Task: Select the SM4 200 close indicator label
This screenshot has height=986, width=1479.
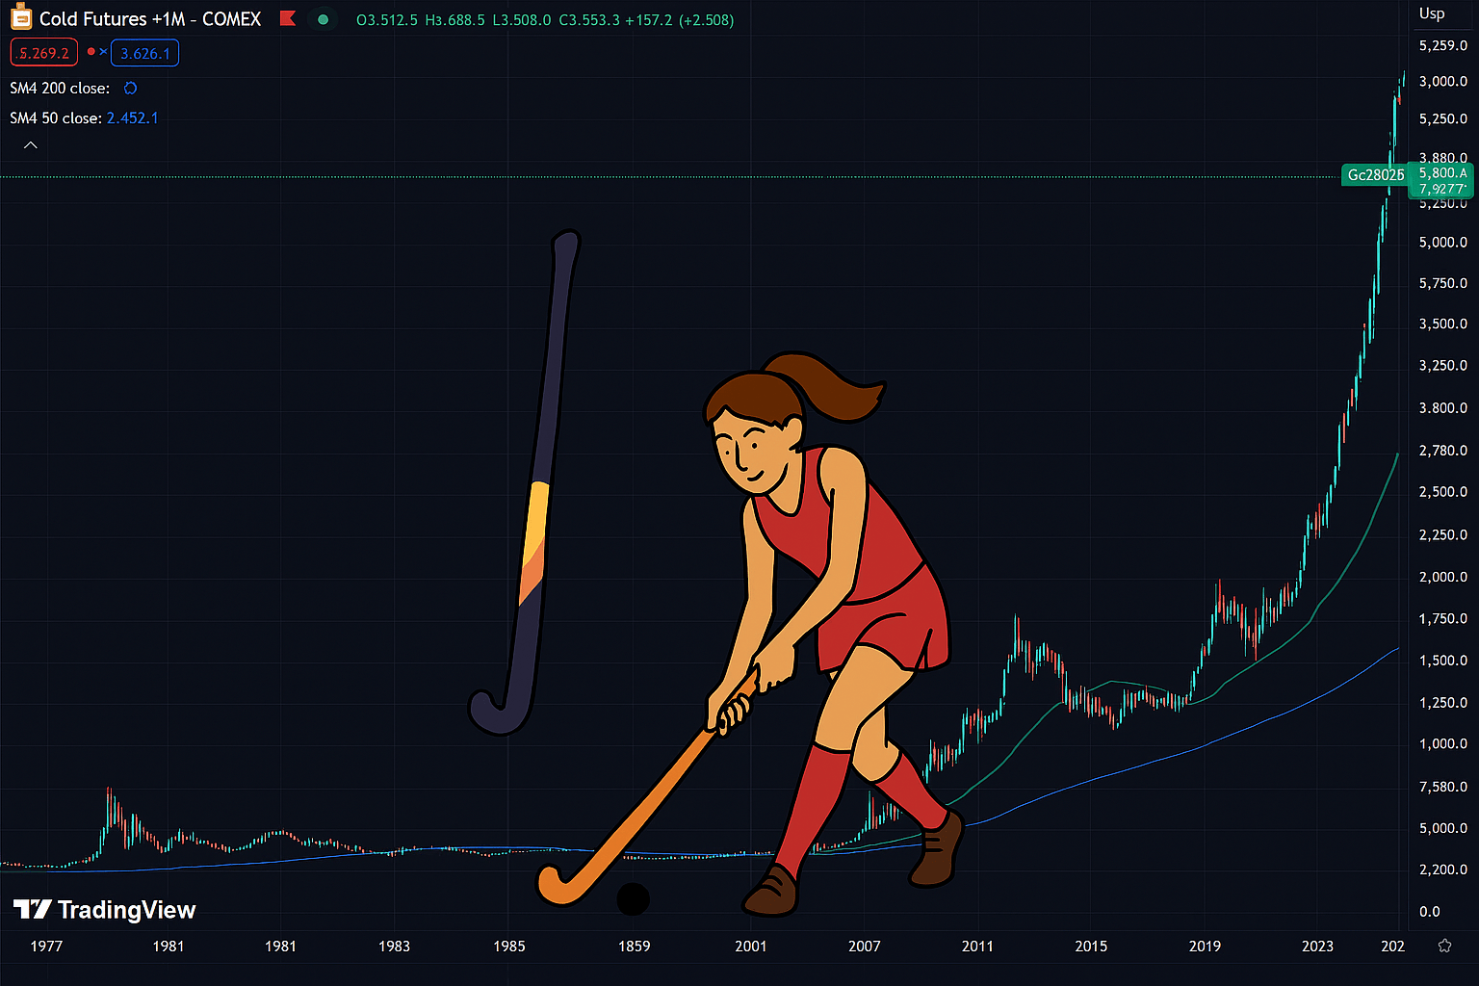Action: coord(60,89)
